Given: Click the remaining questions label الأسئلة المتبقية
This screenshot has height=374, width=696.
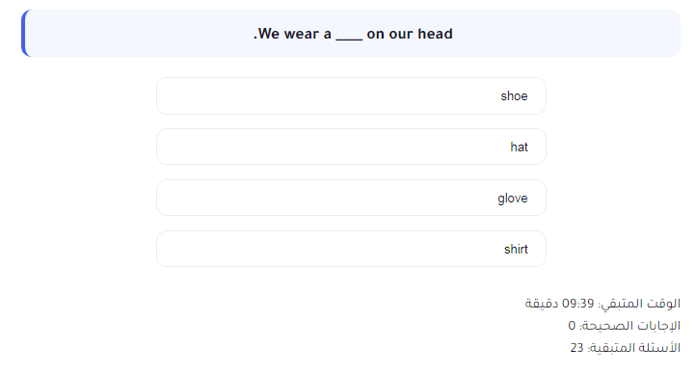Looking at the screenshot, I should [634, 347].
